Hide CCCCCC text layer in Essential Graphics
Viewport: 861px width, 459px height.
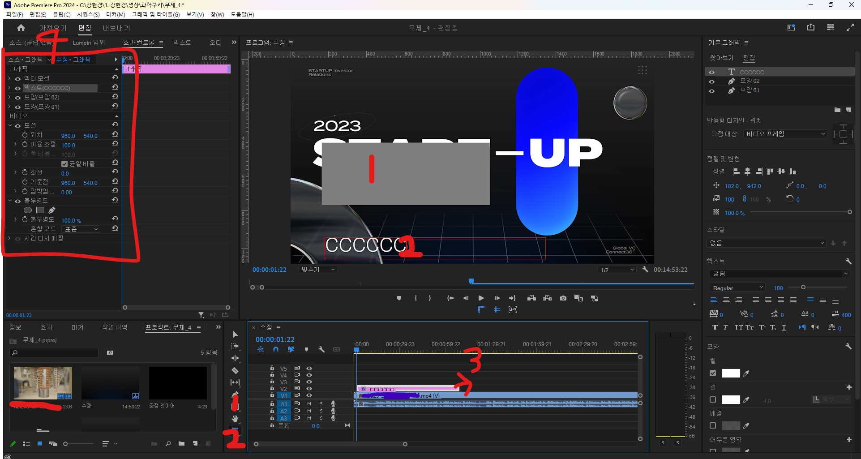pos(711,72)
